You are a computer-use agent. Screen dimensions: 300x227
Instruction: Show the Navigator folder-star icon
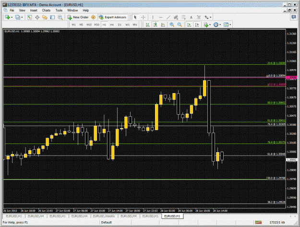45,17
